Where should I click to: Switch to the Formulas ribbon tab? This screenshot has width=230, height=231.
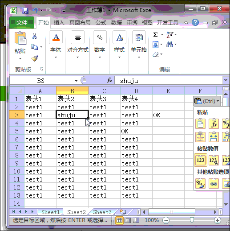(x=101, y=23)
